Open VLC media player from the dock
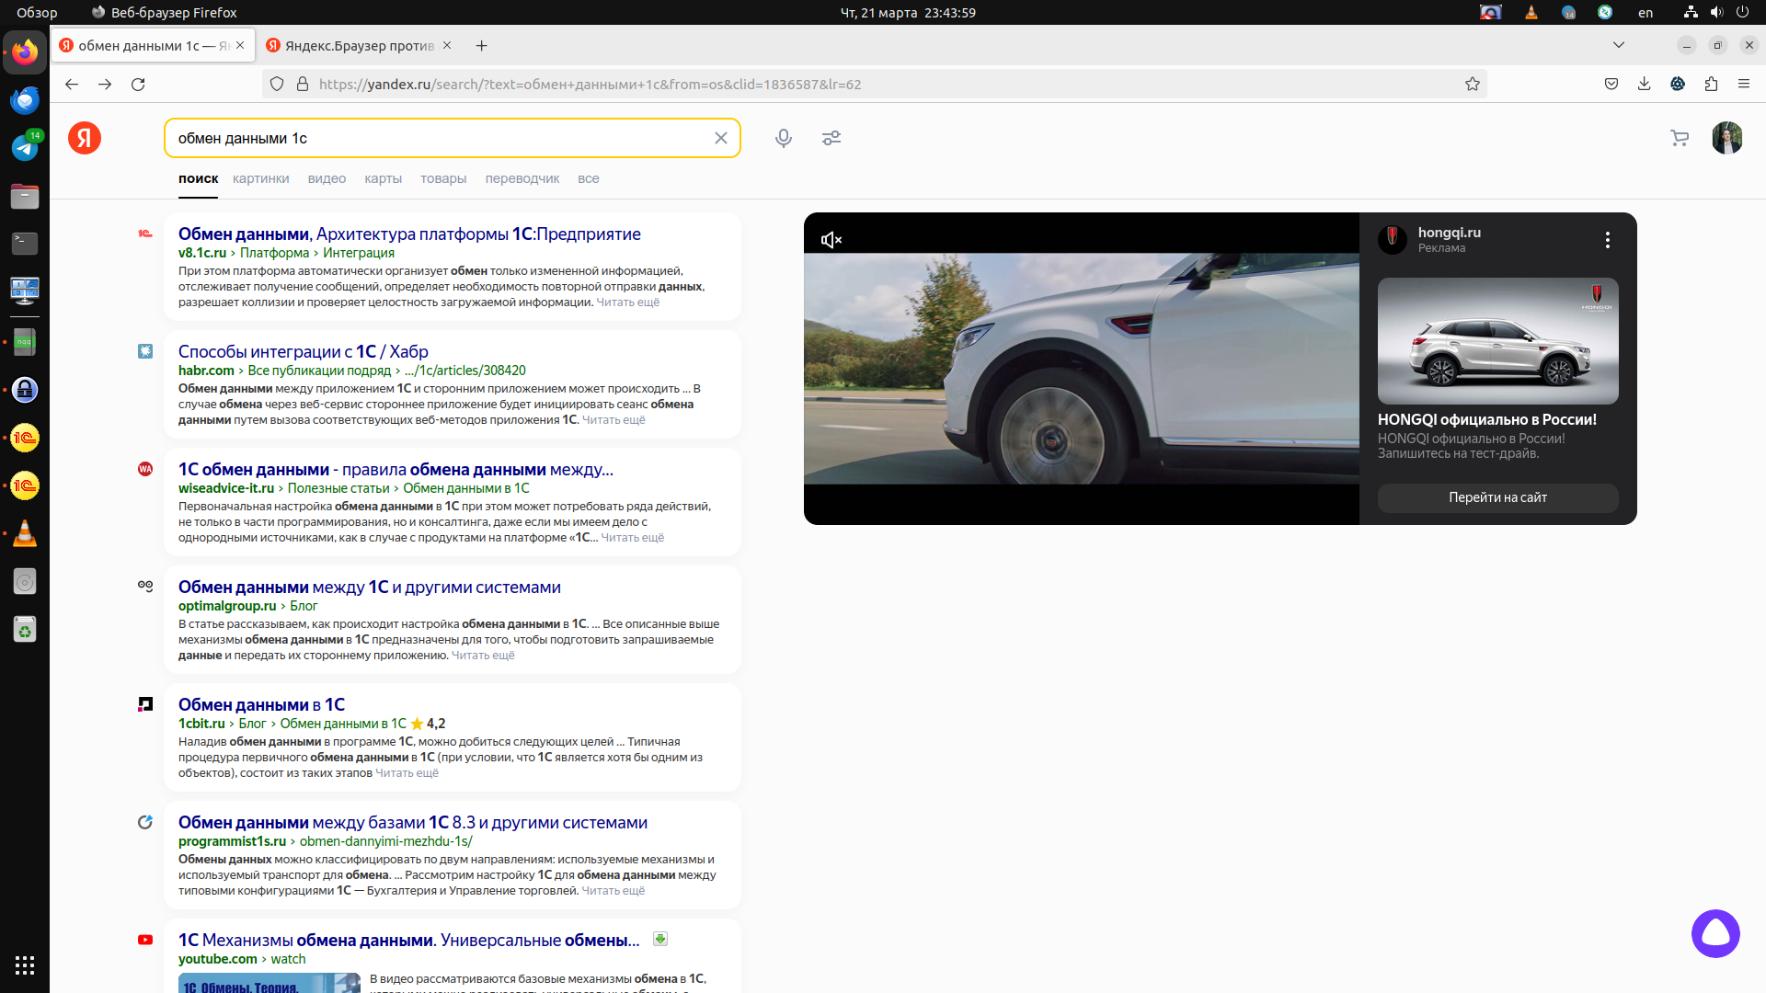 (25, 533)
